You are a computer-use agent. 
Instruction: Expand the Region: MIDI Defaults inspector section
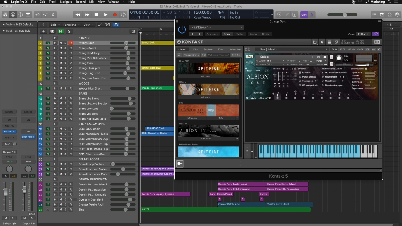pyautogui.click(x=3, y=25)
